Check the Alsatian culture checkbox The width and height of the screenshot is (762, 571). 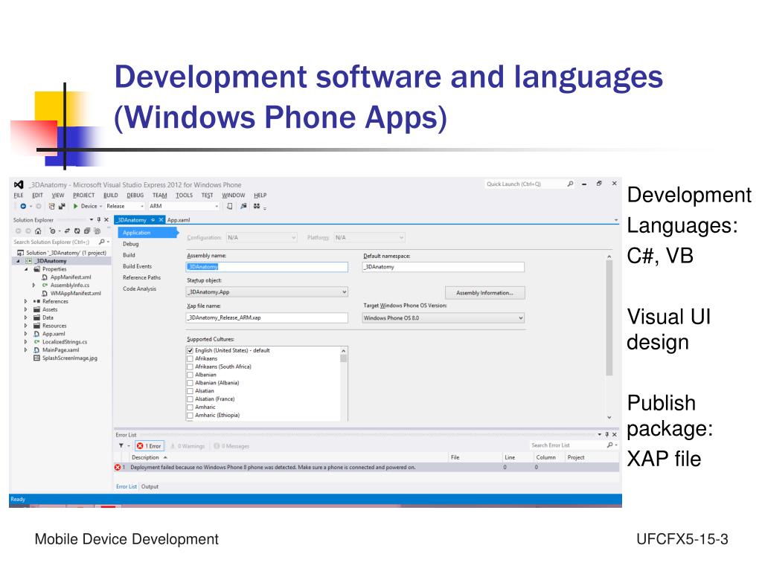pyautogui.click(x=190, y=391)
